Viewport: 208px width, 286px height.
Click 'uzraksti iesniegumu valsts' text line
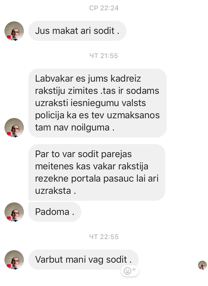(90, 103)
